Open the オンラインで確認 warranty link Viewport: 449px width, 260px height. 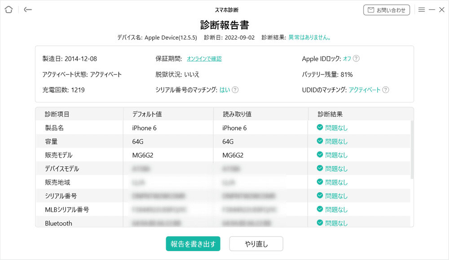point(204,59)
